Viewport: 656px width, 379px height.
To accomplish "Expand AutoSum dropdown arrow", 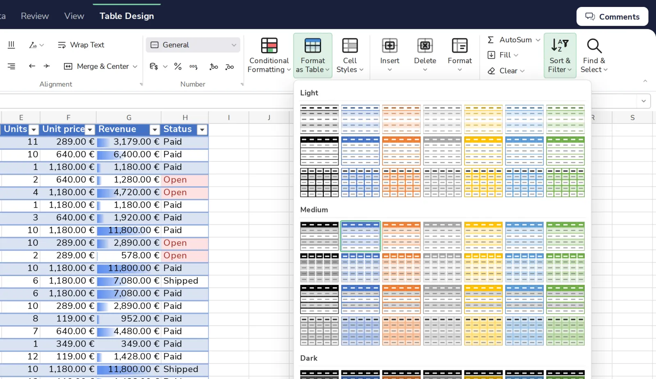I will tap(538, 40).
